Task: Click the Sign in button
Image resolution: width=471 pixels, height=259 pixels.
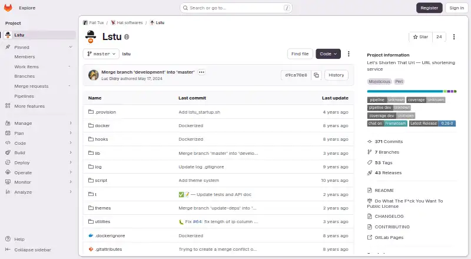Action: point(457,8)
